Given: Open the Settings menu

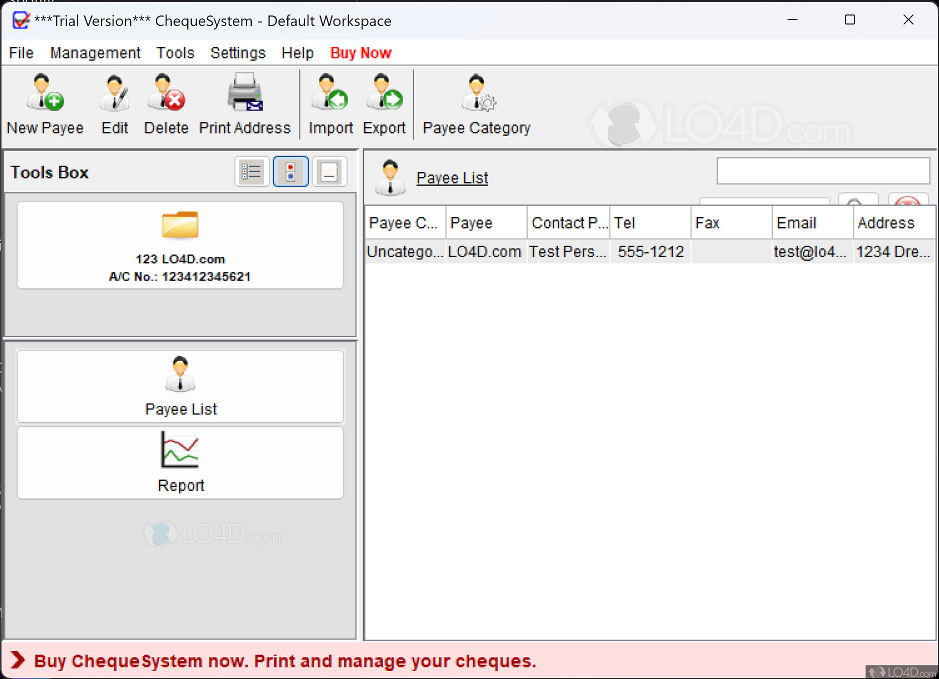Looking at the screenshot, I should point(238,53).
